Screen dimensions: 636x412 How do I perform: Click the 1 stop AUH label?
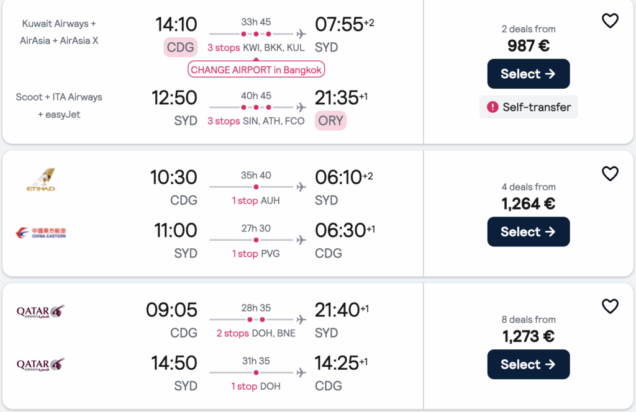coord(256,200)
